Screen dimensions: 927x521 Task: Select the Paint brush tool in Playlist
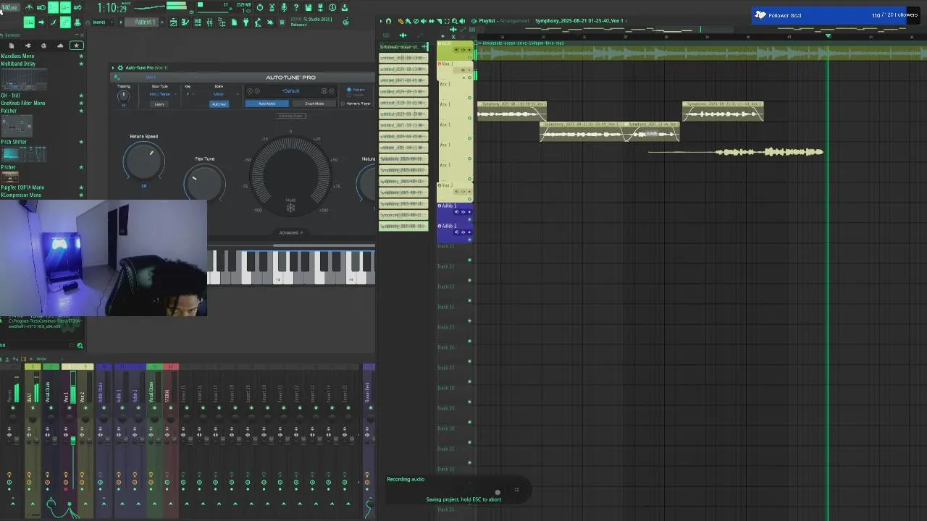click(408, 21)
